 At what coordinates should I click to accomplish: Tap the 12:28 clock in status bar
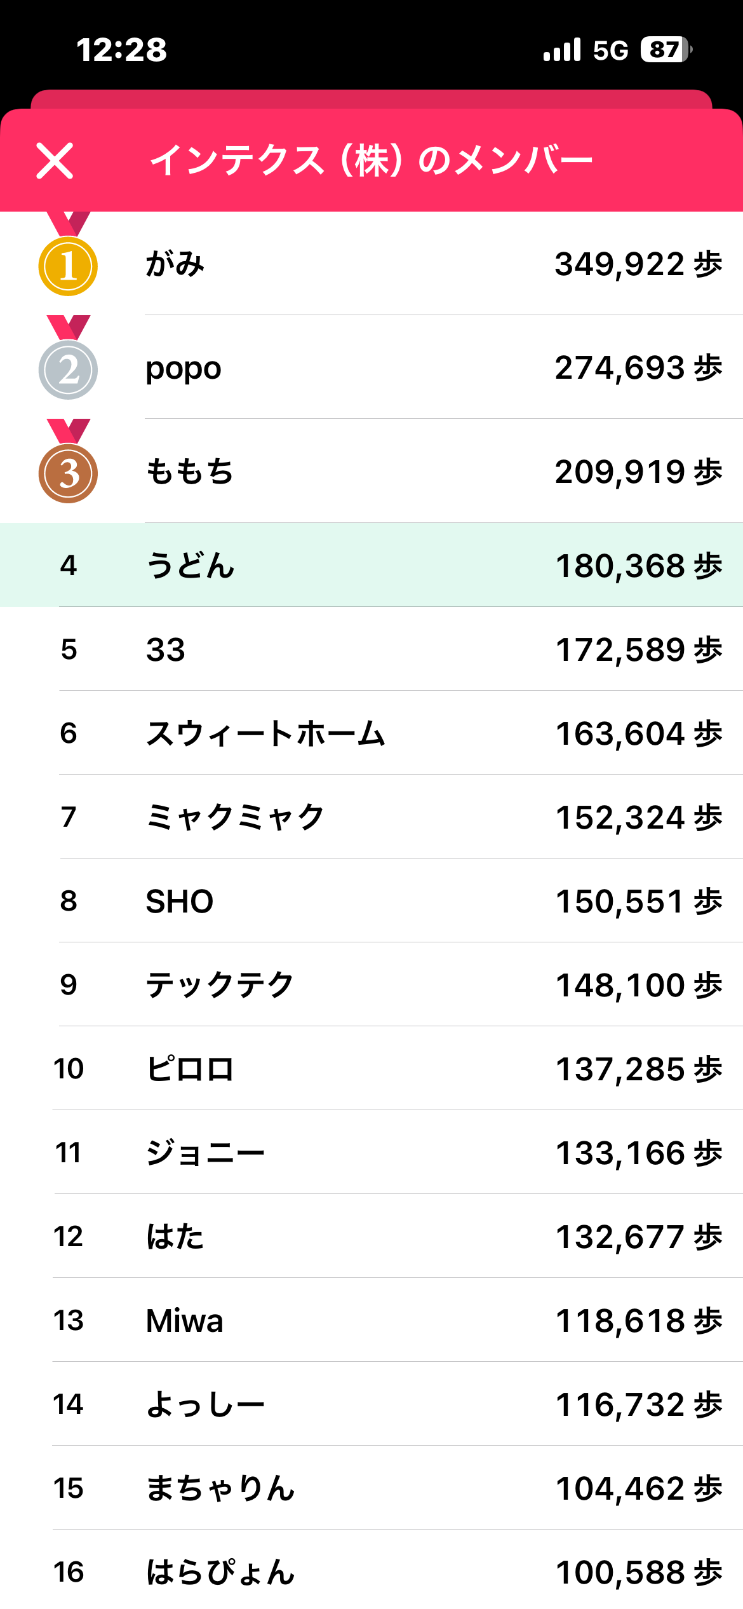pos(121,50)
